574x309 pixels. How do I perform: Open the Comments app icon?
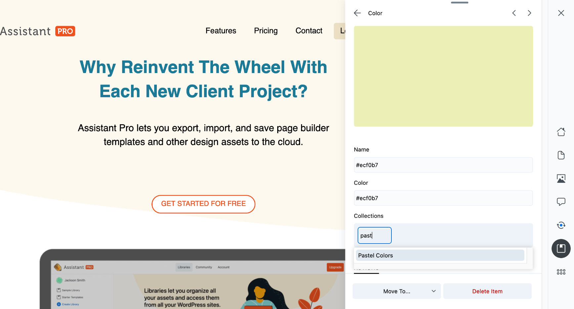pyautogui.click(x=561, y=202)
